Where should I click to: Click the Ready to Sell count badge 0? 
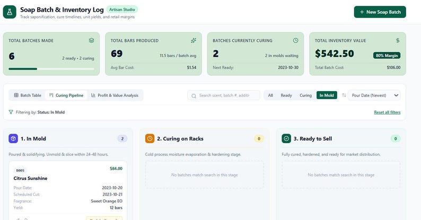point(396,139)
